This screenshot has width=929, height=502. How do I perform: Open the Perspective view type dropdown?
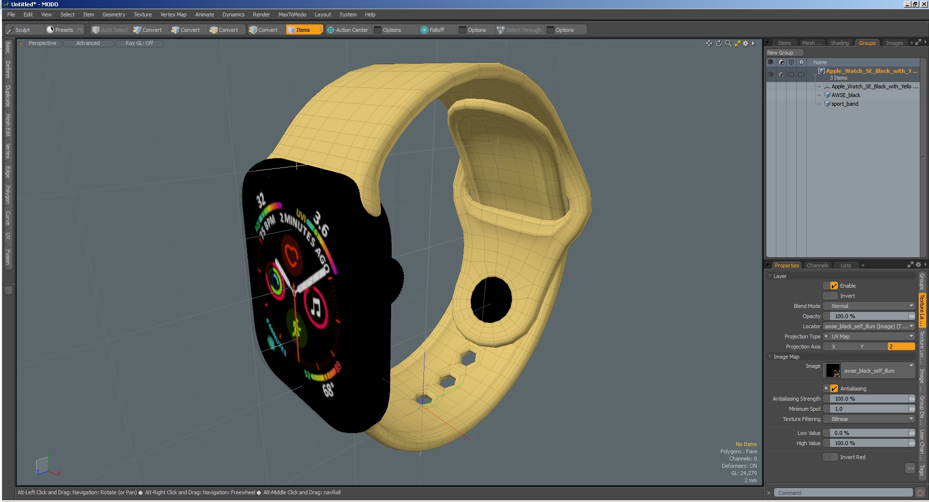42,43
